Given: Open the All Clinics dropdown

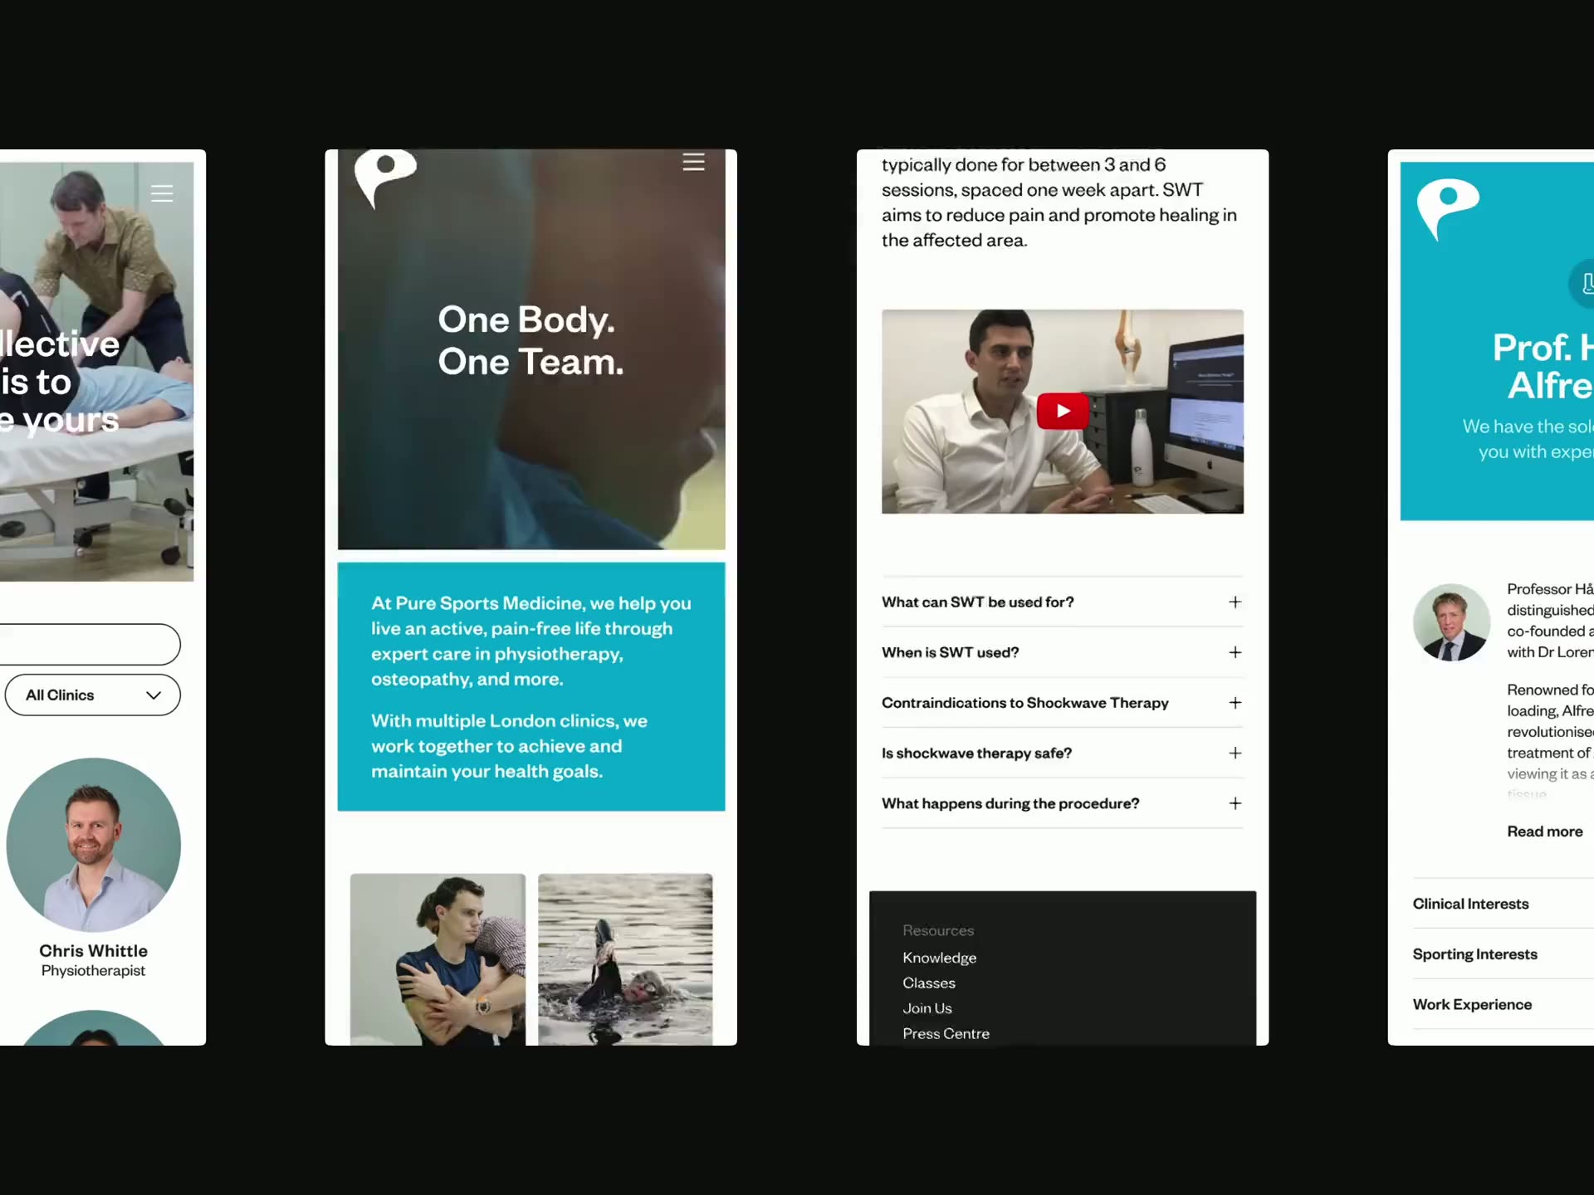Looking at the screenshot, I should coord(93,695).
